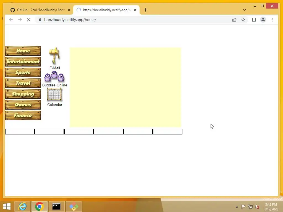283x212 pixels.
Task: Click the pale yellow content panel
Action: click(x=125, y=88)
